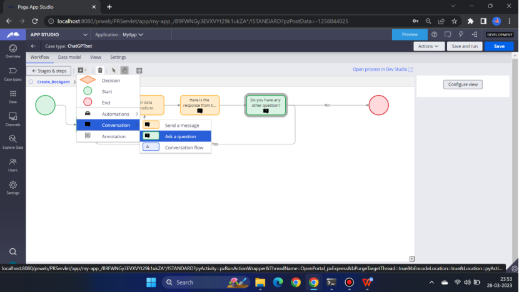
Task: Open Settings in the left sidebar
Action: 13,188
